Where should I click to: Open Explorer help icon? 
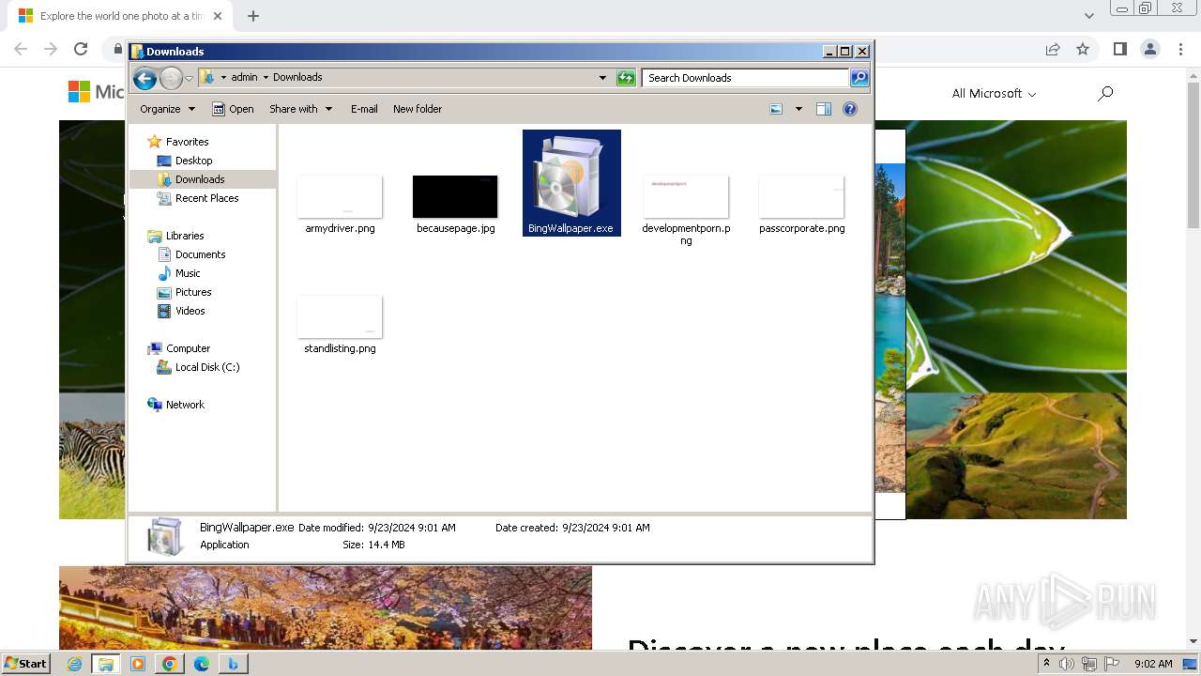(x=850, y=109)
